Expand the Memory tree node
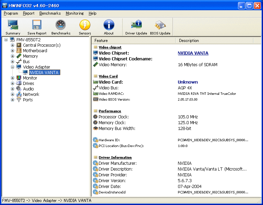Image resolution: width=263 pixels, height=205 pixels. pos(13,56)
